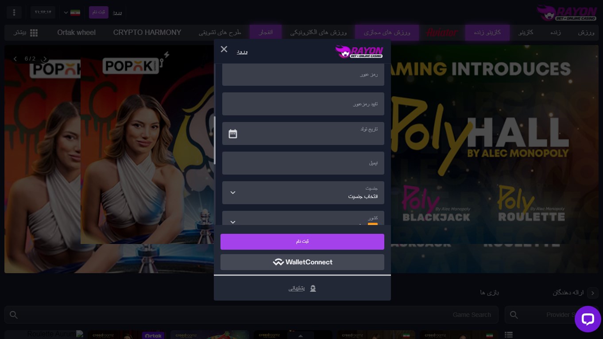Screen dimensions: 603x339
Task: Open the live chat bubble
Action: point(588,319)
